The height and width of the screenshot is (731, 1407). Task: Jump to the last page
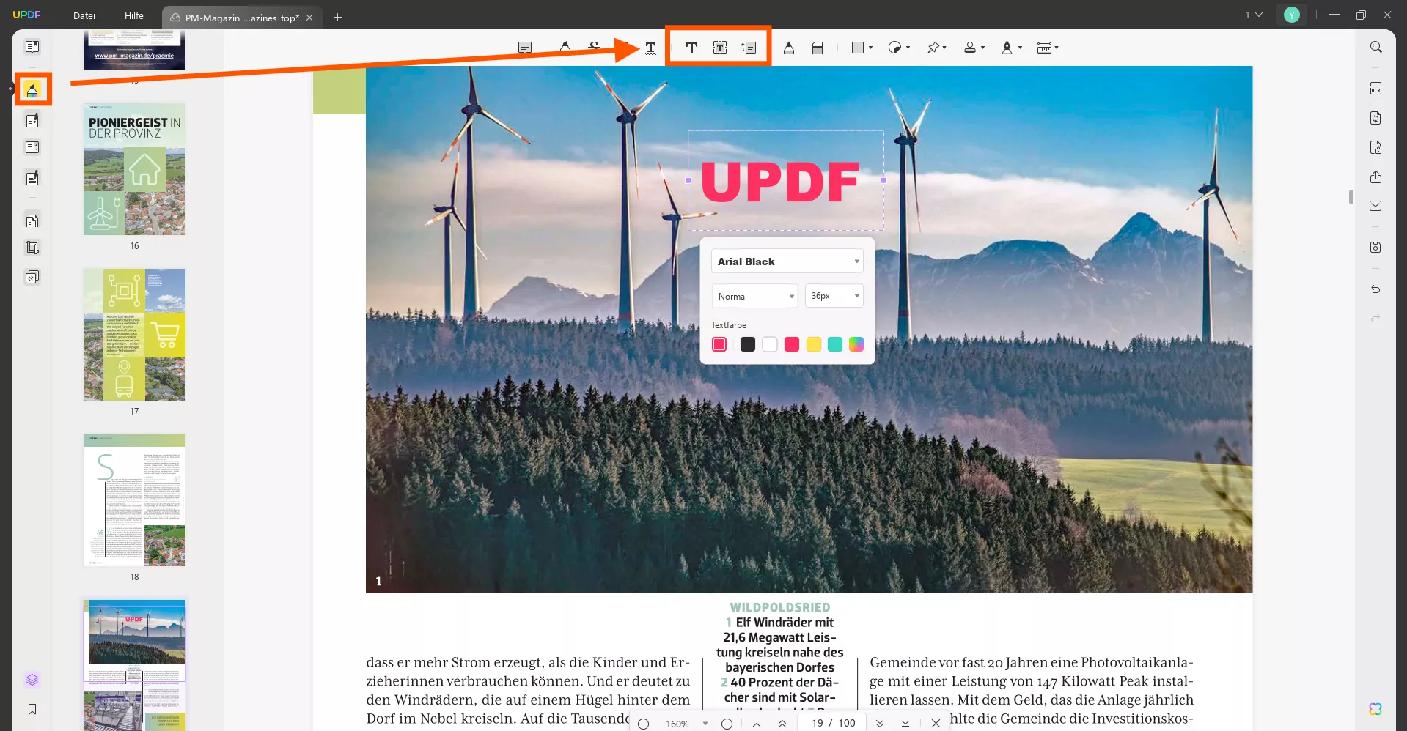905,724
